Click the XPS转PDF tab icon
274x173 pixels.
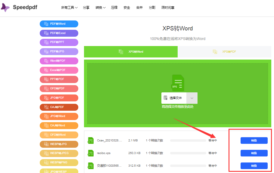coord(215,52)
